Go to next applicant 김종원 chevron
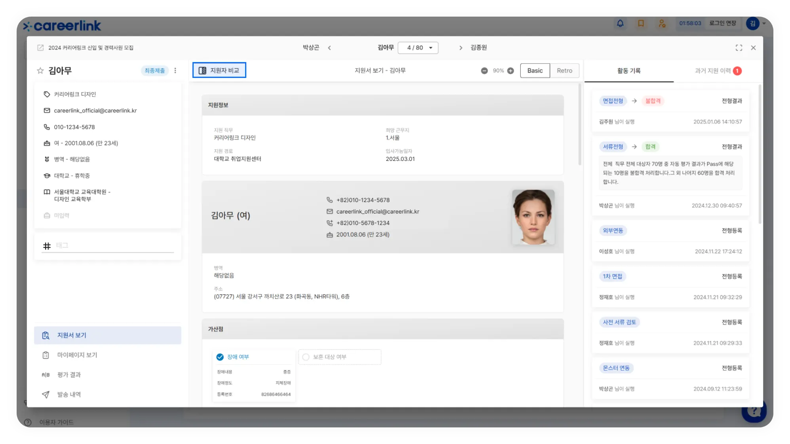The image size is (790, 444). (461, 48)
